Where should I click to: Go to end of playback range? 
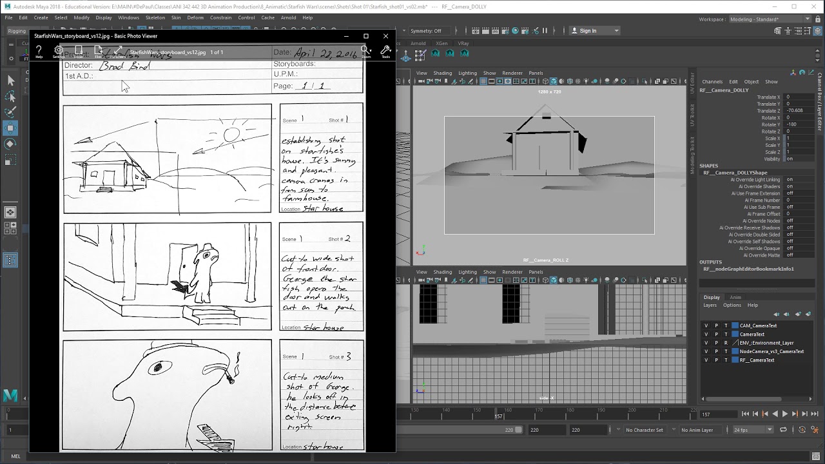(x=815, y=414)
